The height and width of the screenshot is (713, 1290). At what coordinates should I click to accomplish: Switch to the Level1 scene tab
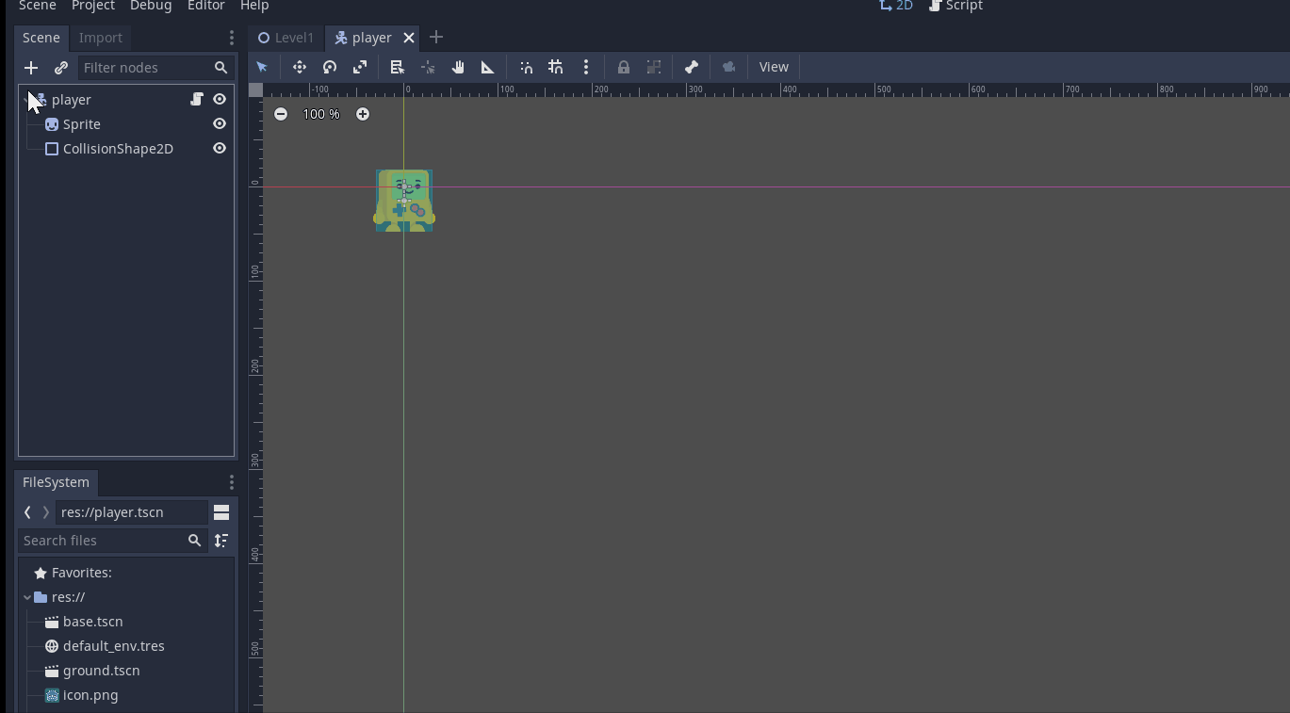point(286,38)
